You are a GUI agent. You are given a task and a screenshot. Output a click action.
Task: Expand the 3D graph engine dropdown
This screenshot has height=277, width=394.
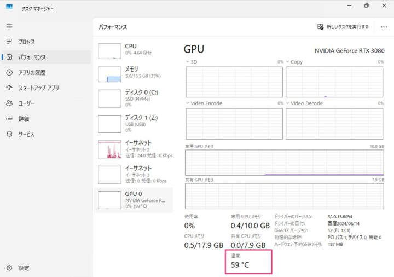click(x=188, y=62)
